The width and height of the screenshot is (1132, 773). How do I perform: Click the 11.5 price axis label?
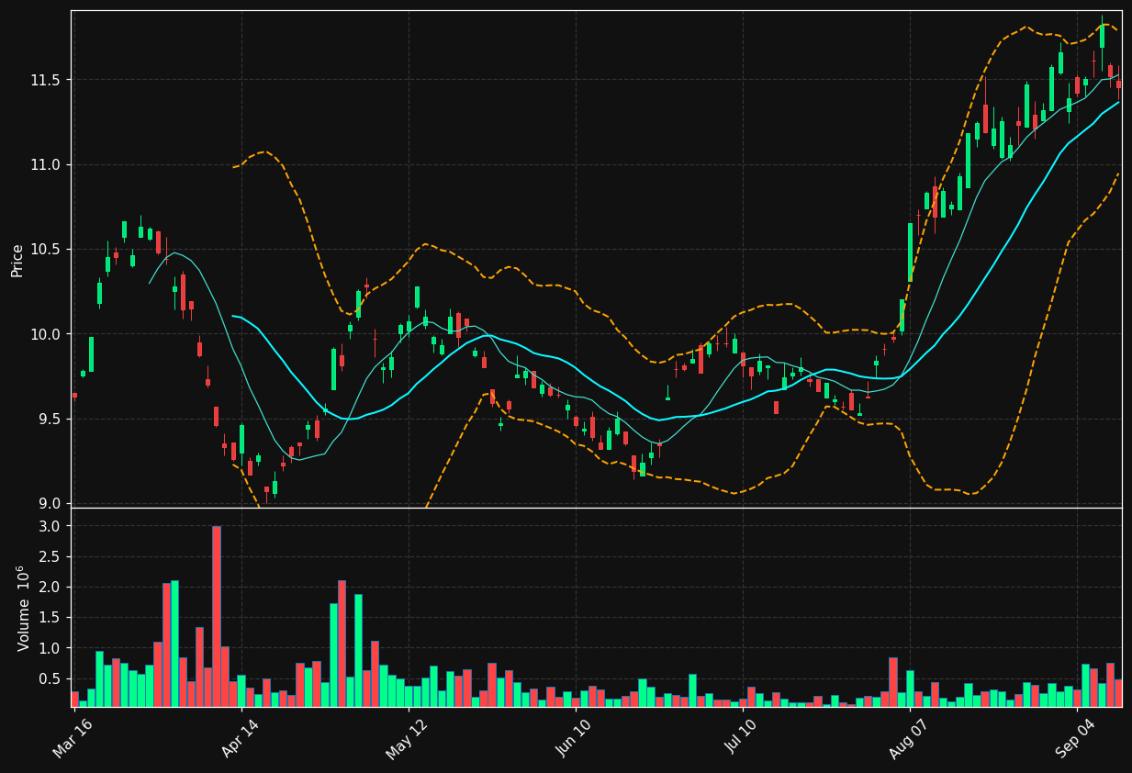pos(45,80)
